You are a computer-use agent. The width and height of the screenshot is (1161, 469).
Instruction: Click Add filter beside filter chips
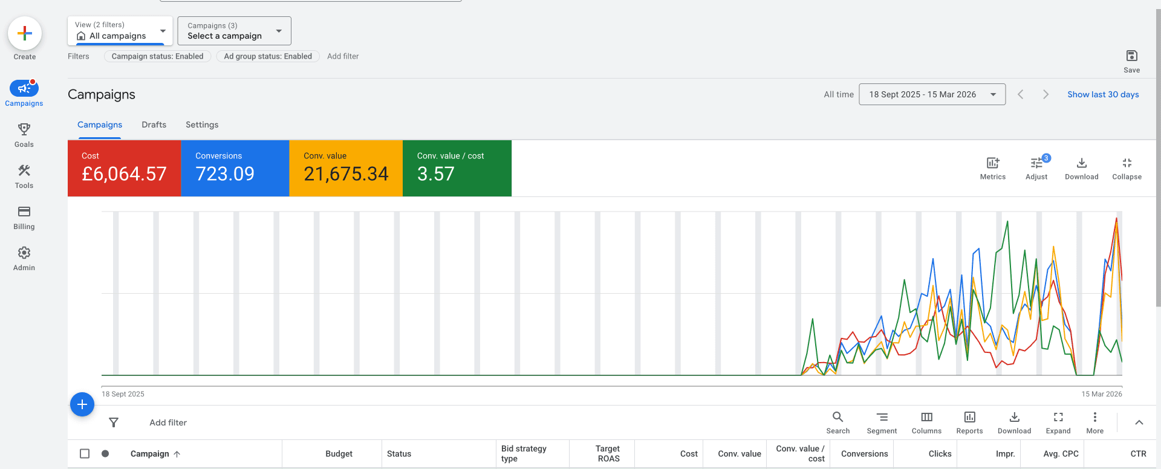coord(343,56)
